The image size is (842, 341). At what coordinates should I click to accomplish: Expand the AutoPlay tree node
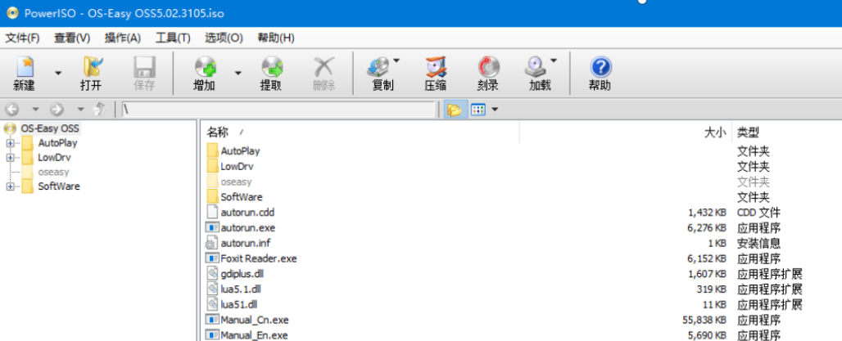tap(10, 143)
